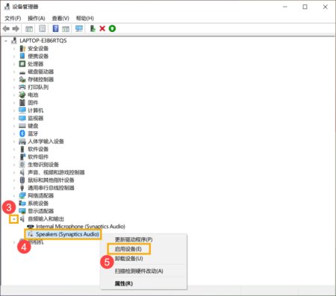Click the 电池 battery icon
This screenshot has height=296, width=336.
pos(22,95)
